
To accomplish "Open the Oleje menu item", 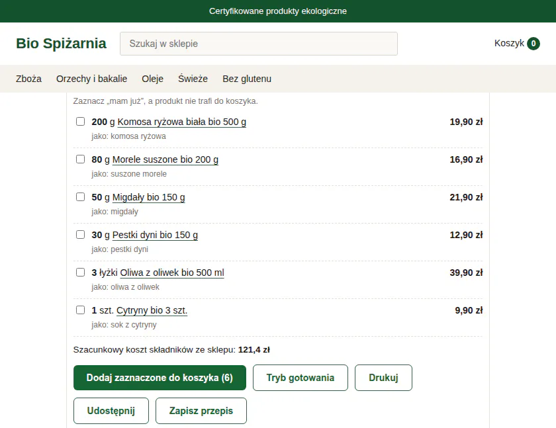I will click(152, 79).
